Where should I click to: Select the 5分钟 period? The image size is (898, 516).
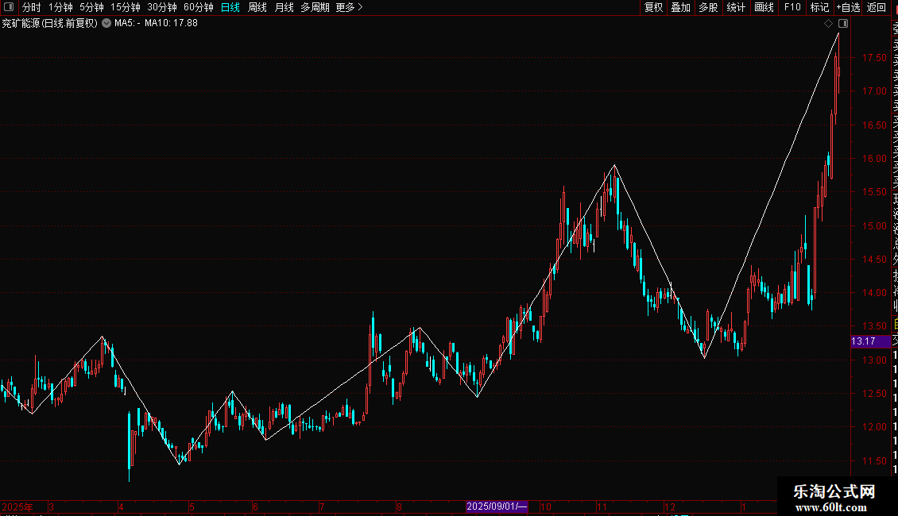click(91, 7)
